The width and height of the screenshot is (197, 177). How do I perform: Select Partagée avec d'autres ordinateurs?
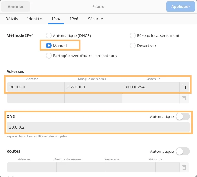coord(49,56)
